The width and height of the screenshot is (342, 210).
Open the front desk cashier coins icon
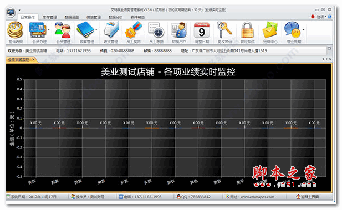[16, 30]
